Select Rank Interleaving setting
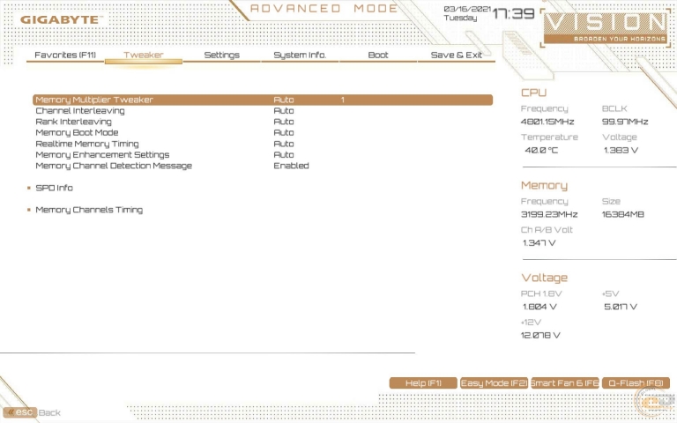Screen dimensions: 677x423 pos(73,122)
